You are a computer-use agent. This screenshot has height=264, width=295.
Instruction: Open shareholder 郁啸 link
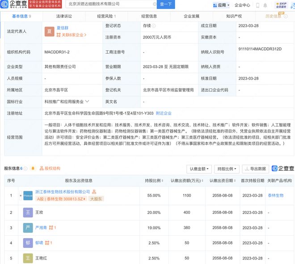[39, 243]
